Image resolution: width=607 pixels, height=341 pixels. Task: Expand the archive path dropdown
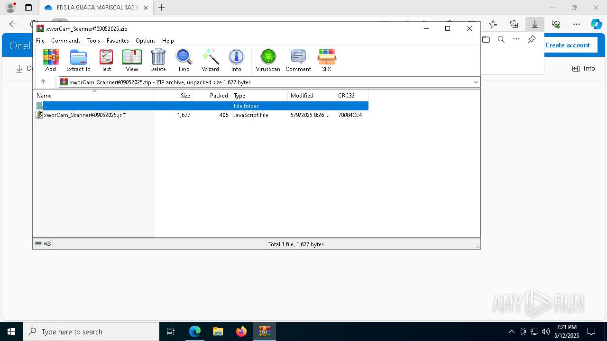(x=476, y=82)
